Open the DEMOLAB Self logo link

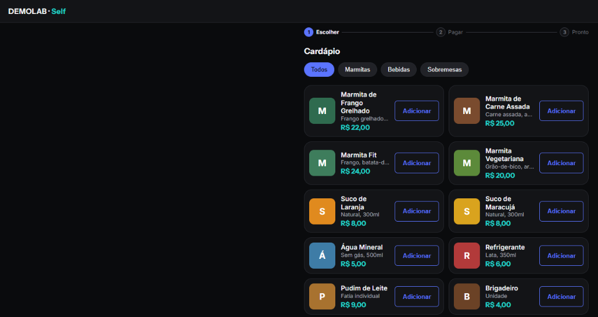37,12
